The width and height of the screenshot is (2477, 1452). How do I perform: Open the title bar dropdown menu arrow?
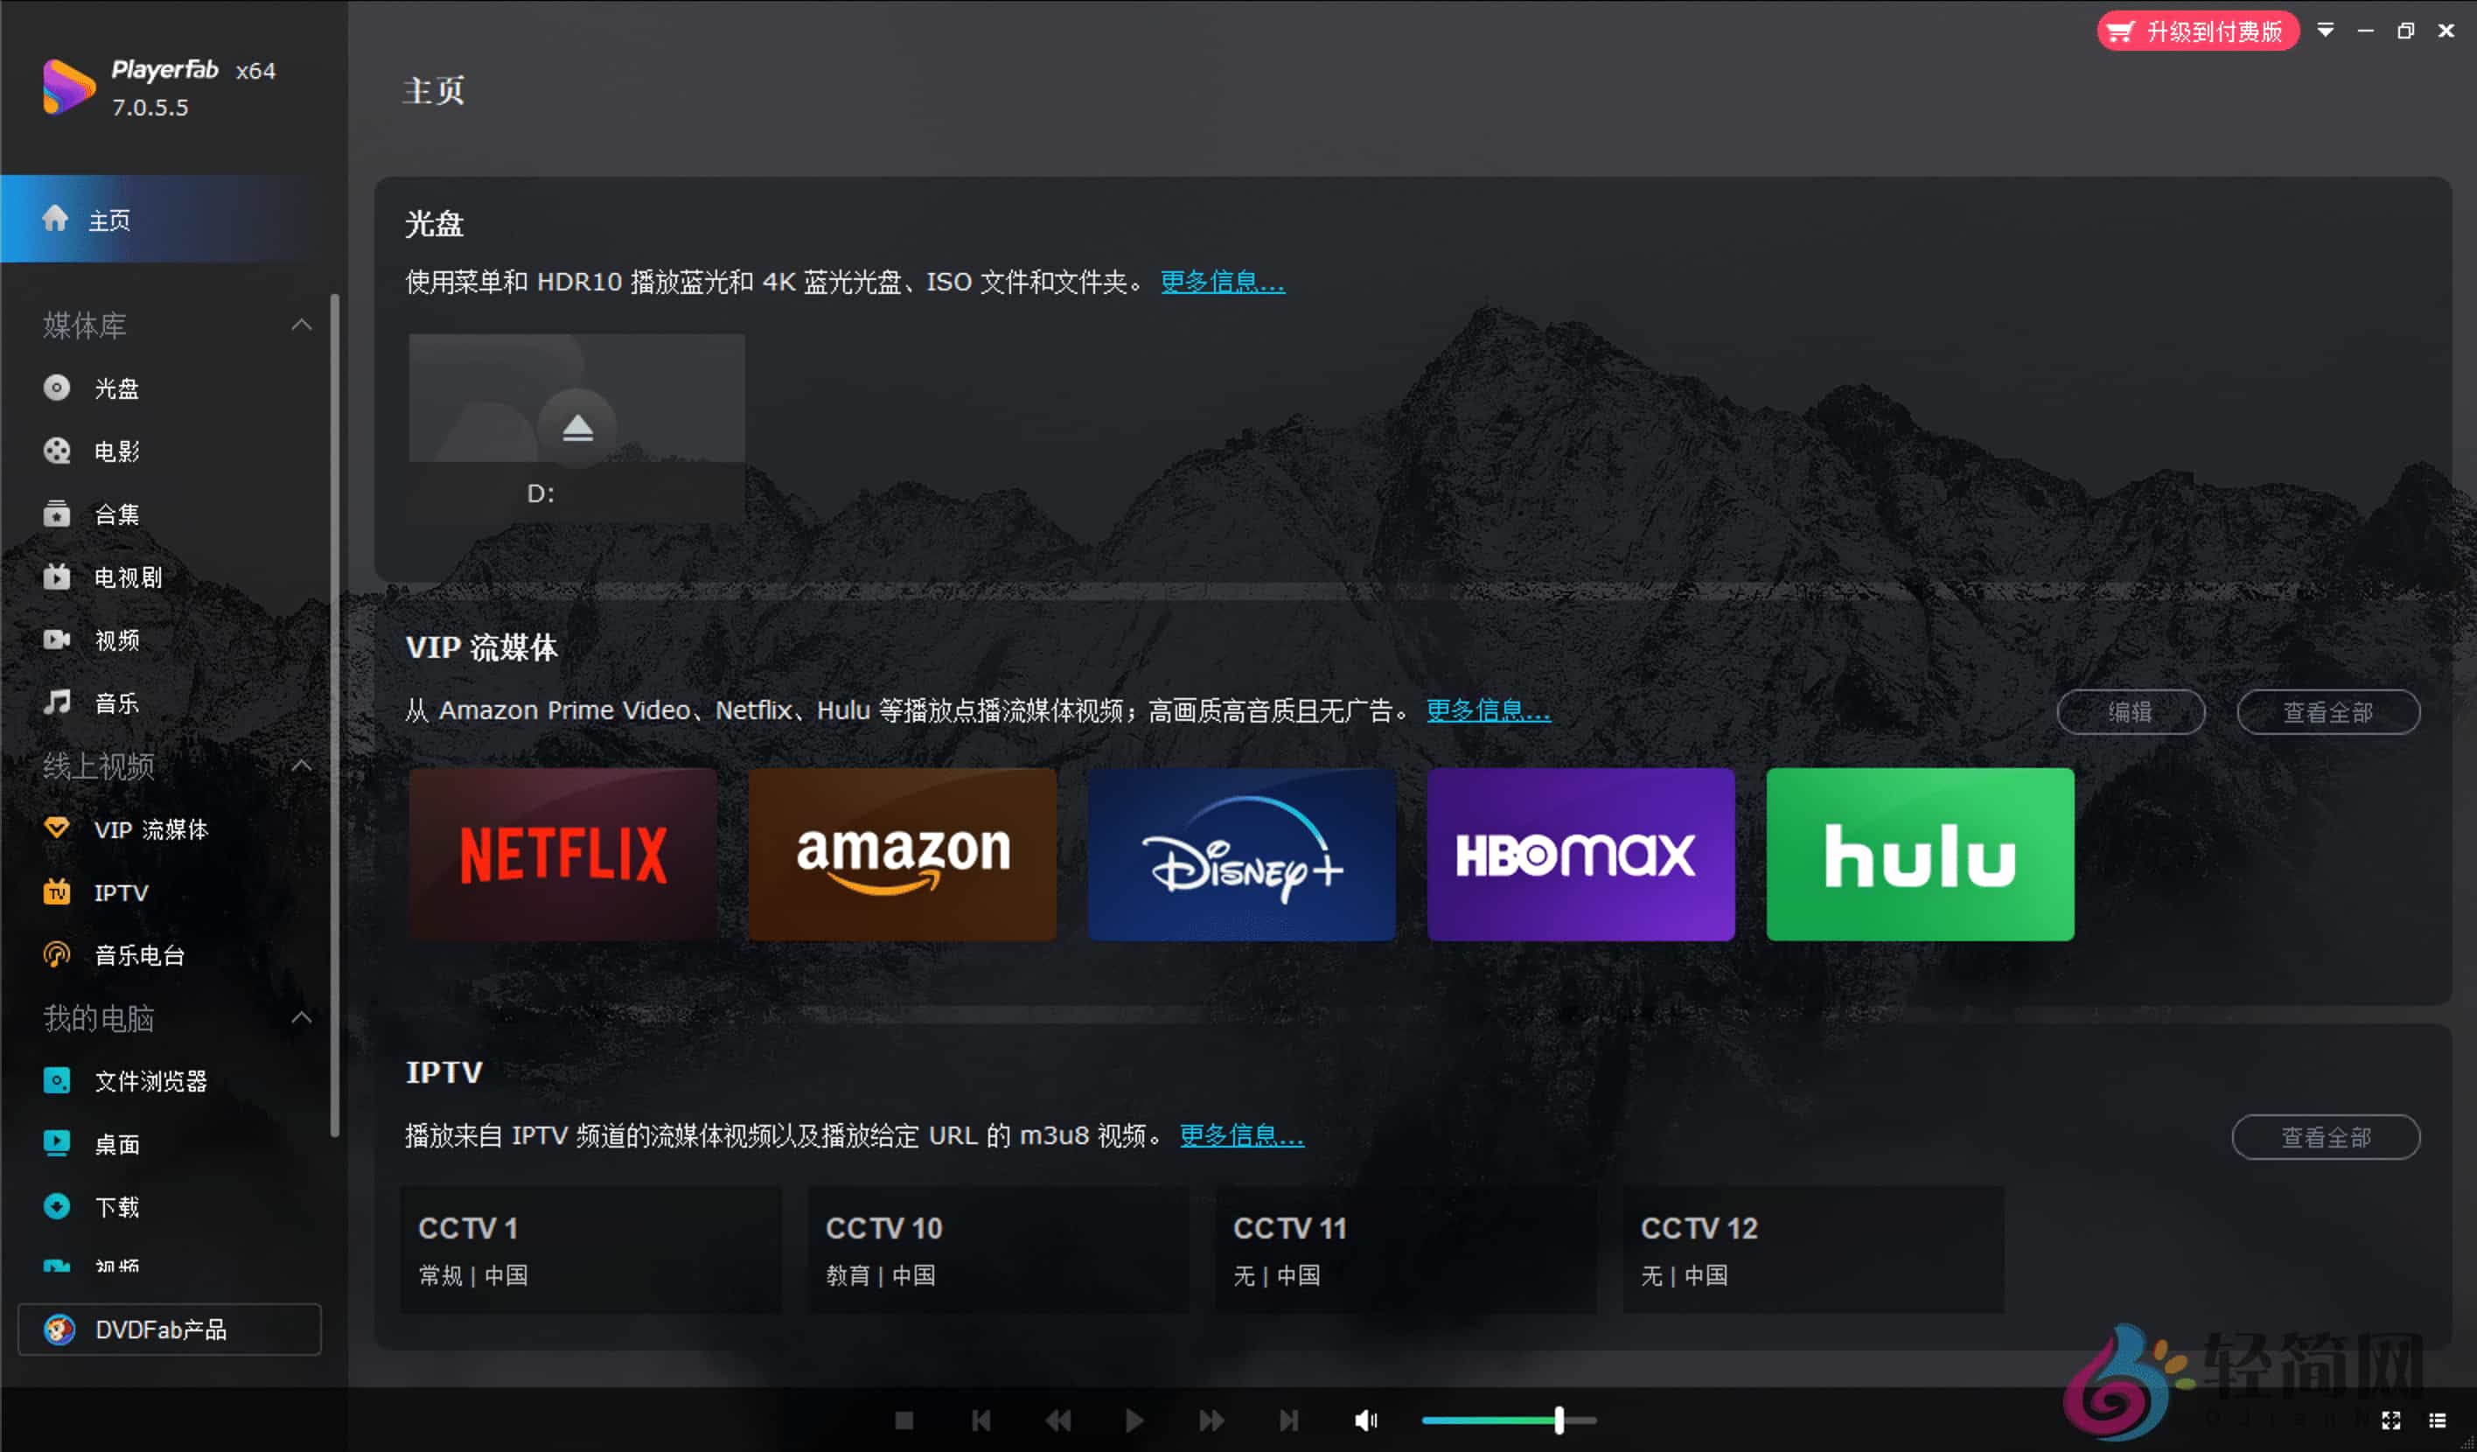pos(2326,31)
